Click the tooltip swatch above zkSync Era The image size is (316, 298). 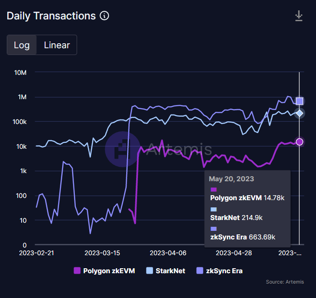pyautogui.click(x=214, y=229)
